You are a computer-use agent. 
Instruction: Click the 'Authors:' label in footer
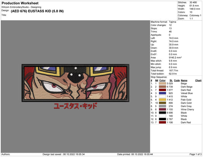pyautogui.click(x=6, y=154)
